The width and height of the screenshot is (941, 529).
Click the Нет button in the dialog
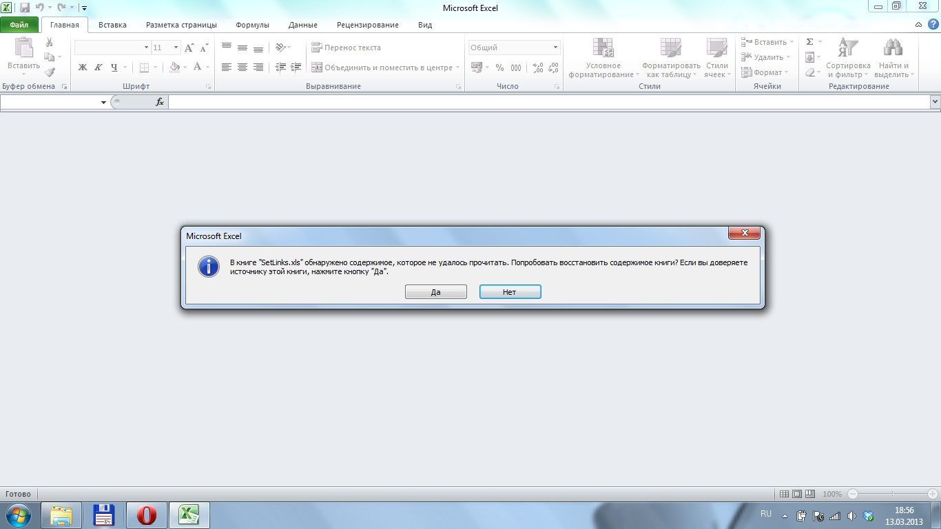tap(510, 292)
